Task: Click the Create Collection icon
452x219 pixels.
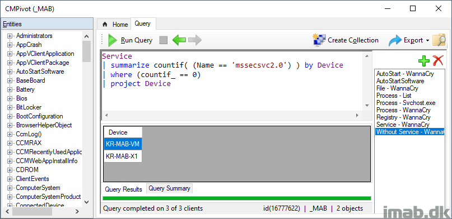Action: (319, 40)
